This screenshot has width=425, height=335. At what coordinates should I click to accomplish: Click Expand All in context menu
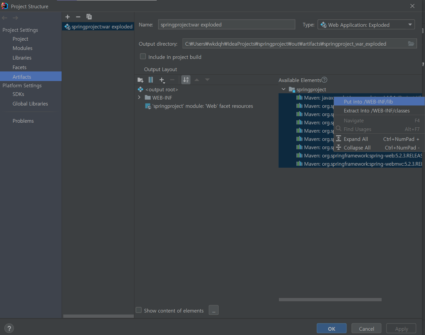379,139
